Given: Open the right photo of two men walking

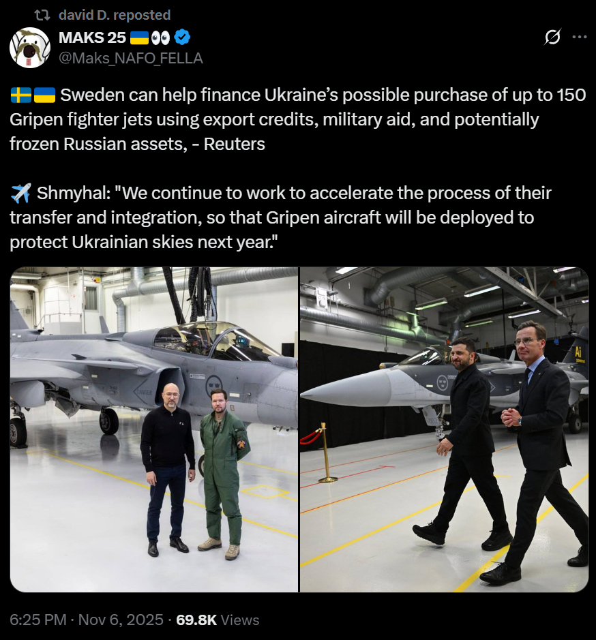Looking at the screenshot, I should [x=445, y=429].
